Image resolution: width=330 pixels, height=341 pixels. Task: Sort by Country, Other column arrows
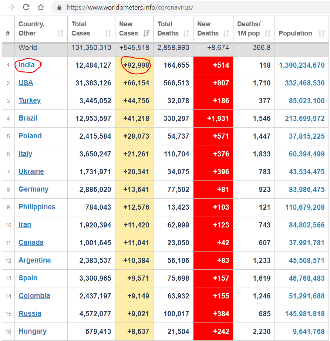point(60,33)
